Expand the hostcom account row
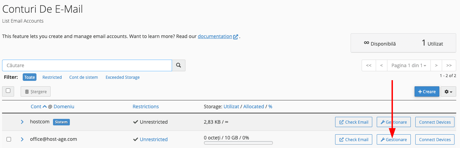The width and height of the screenshot is (460, 148). [x=22, y=122]
